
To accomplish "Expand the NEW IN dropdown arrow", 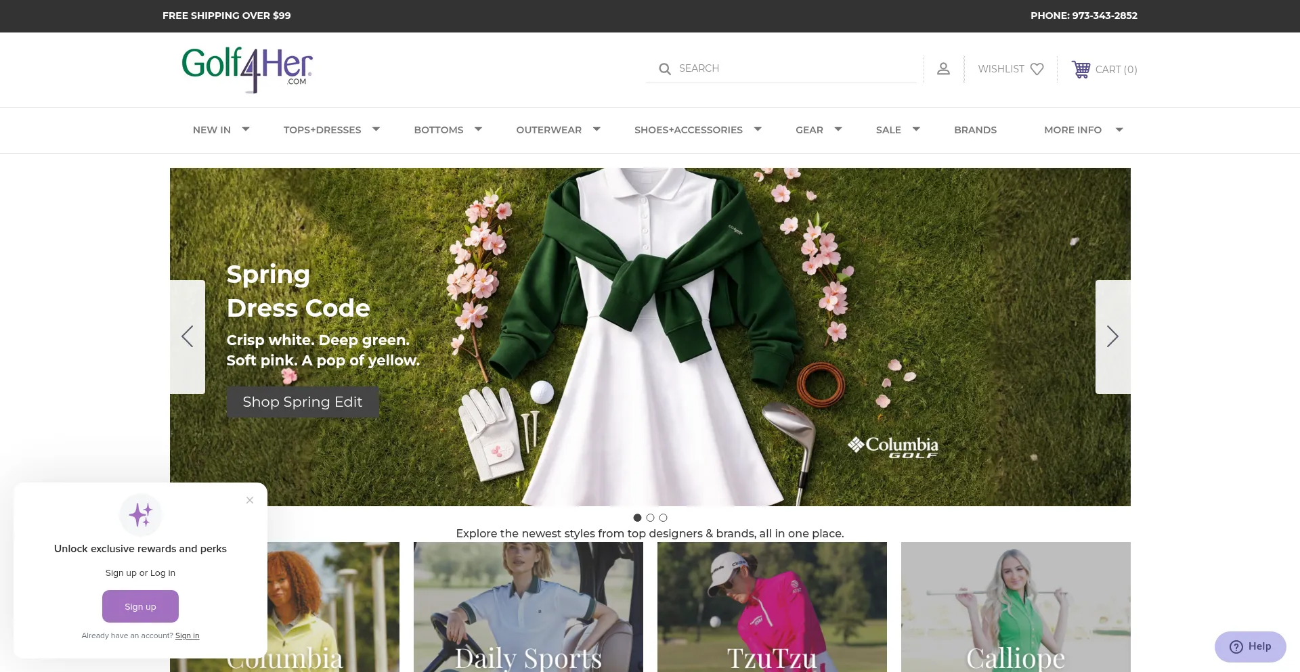I will tap(246, 129).
